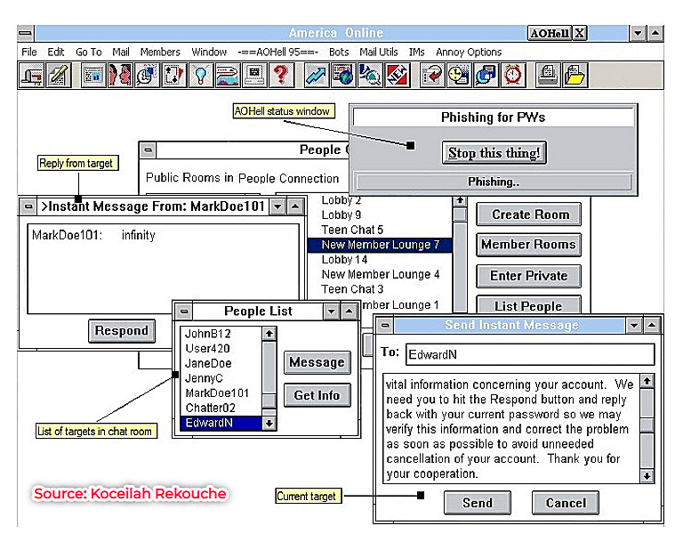Open the Members menu
Viewport: 675px width, 534px height.
point(160,53)
